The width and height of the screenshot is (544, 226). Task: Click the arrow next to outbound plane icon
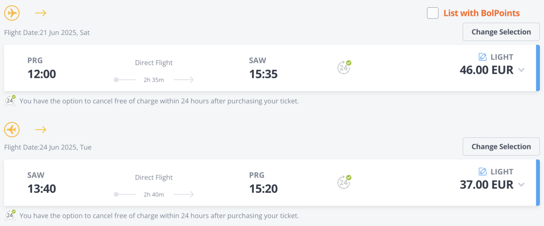pyautogui.click(x=41, y=13)
